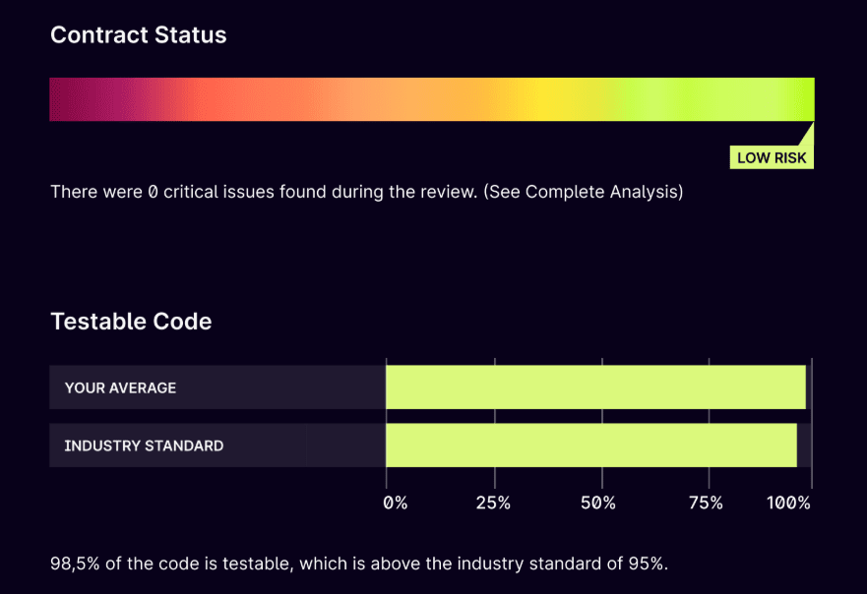The width and height of the screenshot is (867, 594).
Task: Click the 75% axis label
Action: [x=705, y=504]
